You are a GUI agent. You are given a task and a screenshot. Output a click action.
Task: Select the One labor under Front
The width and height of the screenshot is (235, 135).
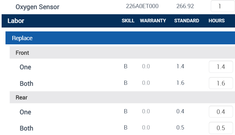point(26,67)
